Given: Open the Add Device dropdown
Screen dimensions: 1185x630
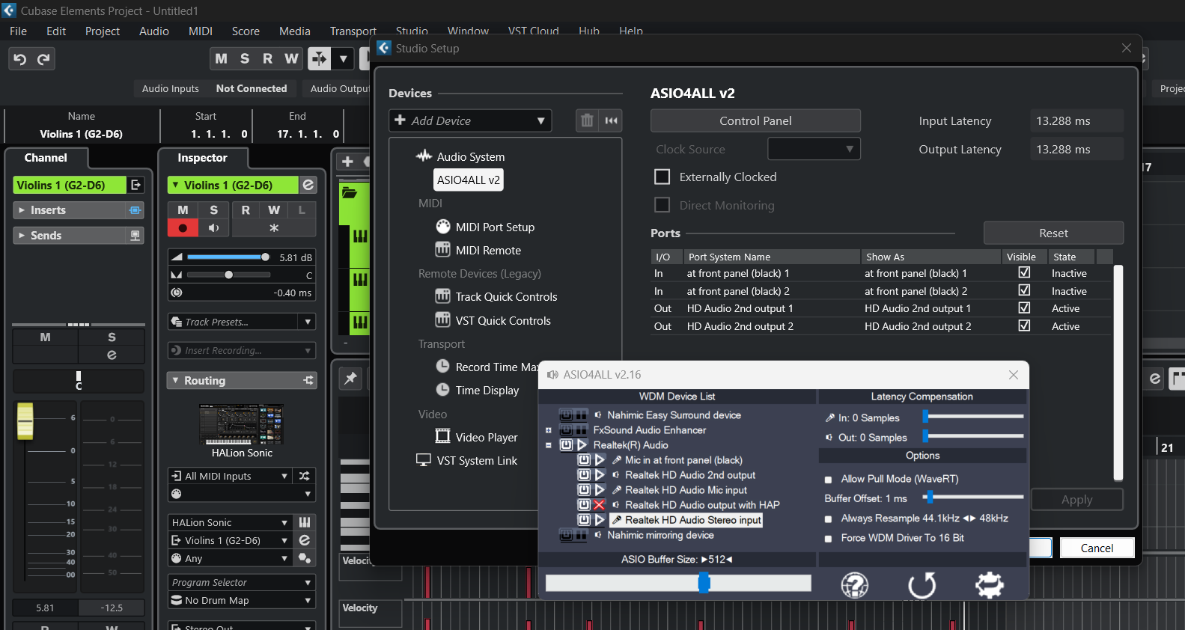Looking at the screenshot, I should (x=470, y=120).
